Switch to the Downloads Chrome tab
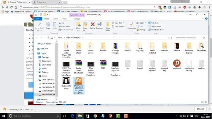 click(x=47, y=2)
